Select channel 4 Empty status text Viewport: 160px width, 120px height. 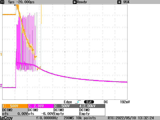point(84,114)
